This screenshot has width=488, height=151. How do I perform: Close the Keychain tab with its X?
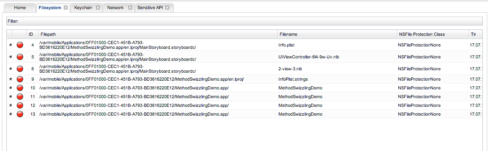[x=98, y=8]
